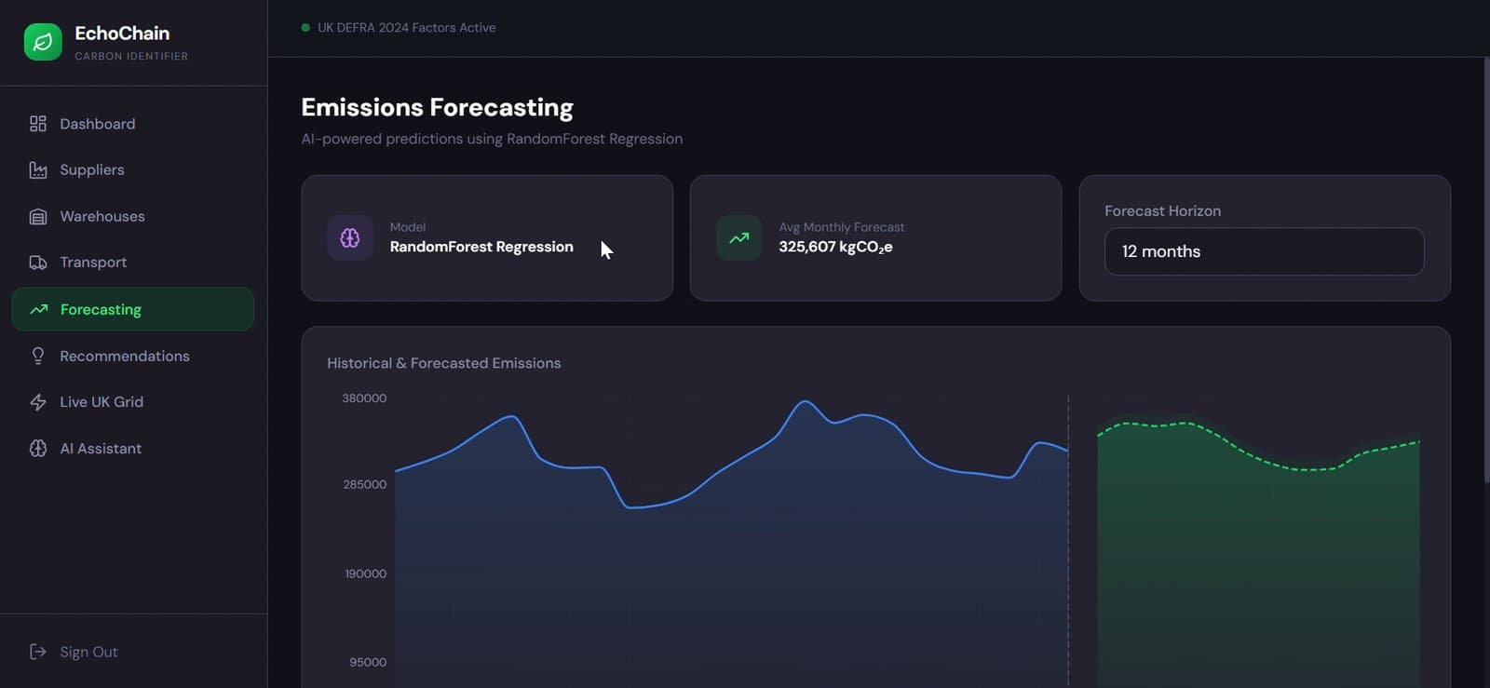Go to the Suppliers section
Viewport: 1490px width, 688px height.
(132, 169)
